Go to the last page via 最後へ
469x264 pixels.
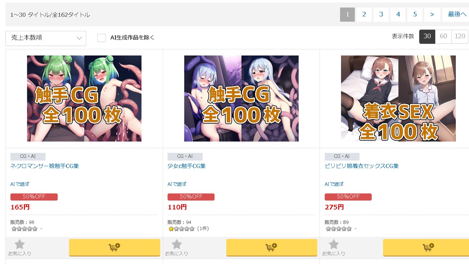tap(457, 15)
